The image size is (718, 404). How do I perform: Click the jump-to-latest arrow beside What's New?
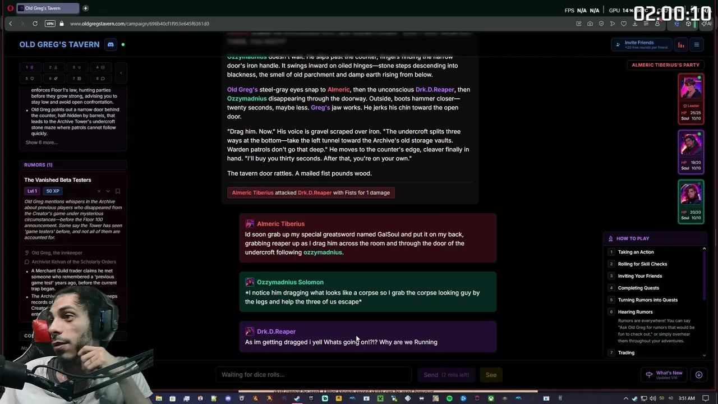(699, 375)
